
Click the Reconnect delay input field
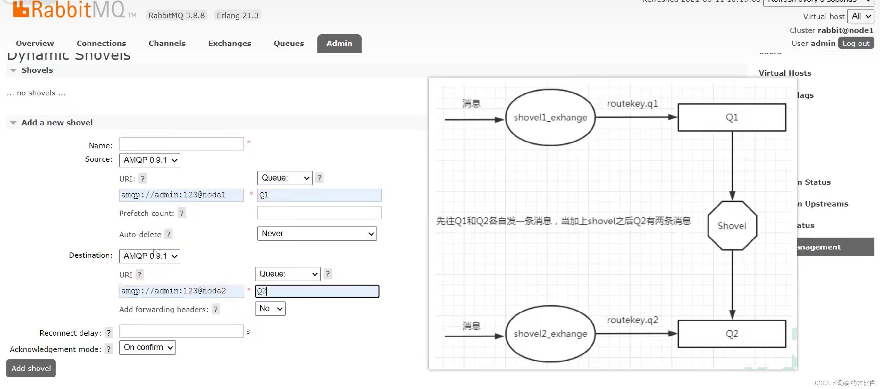point(181,331)
